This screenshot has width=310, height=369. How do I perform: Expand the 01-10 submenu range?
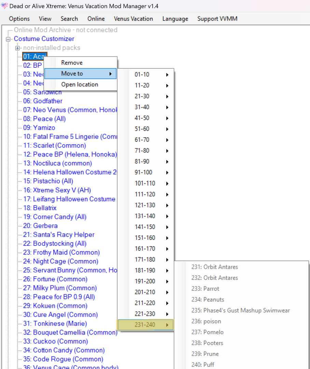click(145, 74)
